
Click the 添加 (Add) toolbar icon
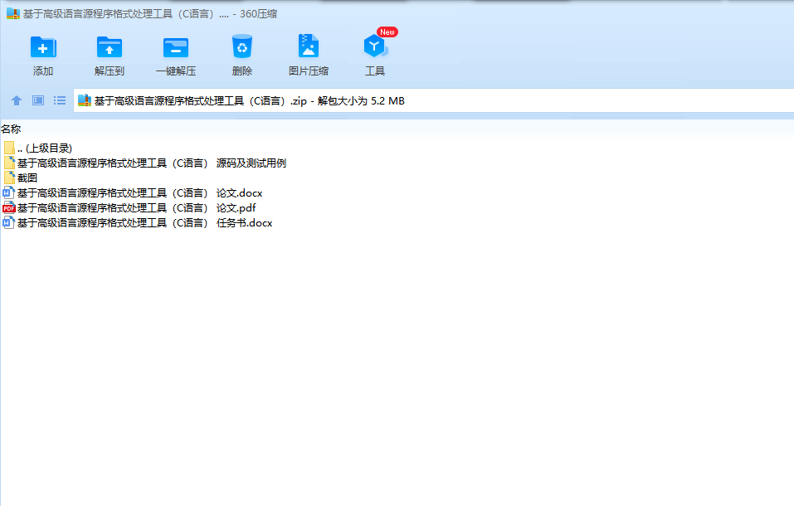point(43,47)
